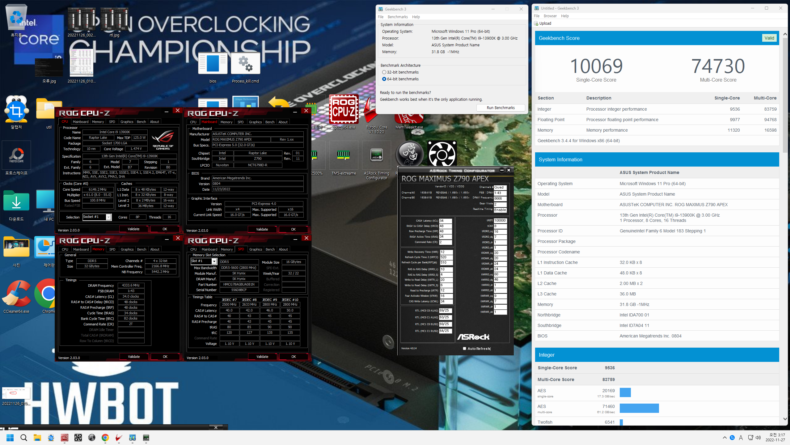
Task: Click the tREFI value field showing 100000
Action: point(500,221)
